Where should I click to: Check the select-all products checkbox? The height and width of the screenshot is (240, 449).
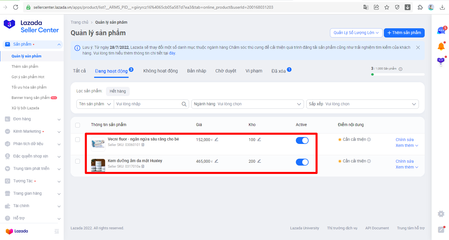[x=78, y=125]
